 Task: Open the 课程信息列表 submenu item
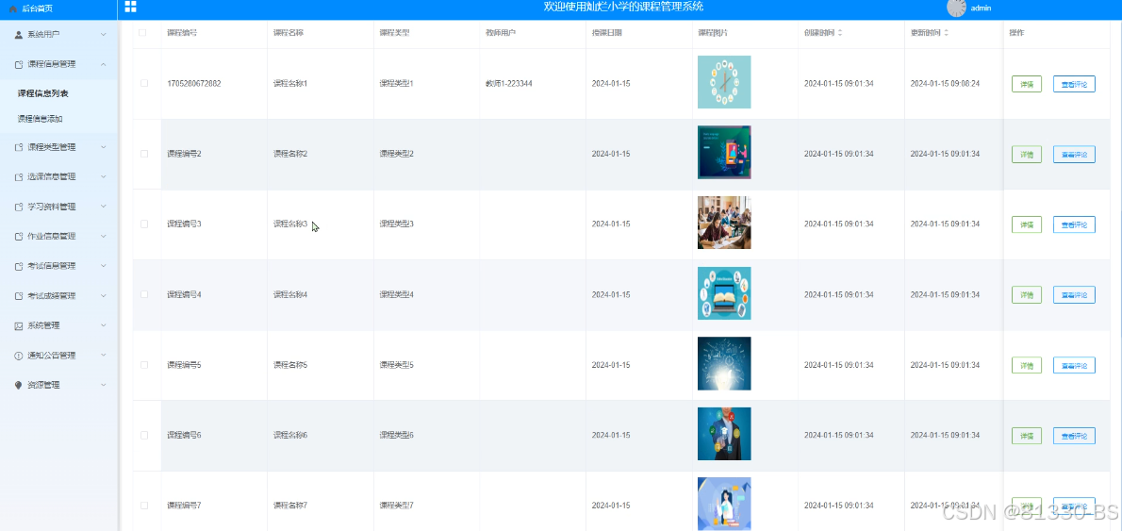43,93
